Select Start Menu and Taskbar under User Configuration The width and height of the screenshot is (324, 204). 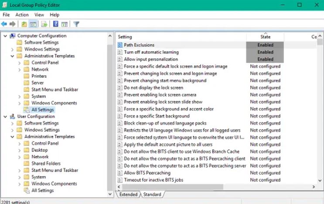[55, 170]
